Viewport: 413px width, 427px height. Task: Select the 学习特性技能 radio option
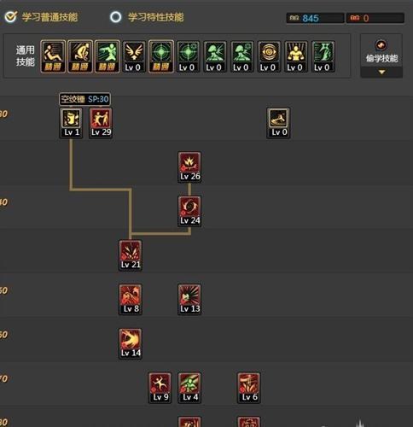tap(116, 17)
